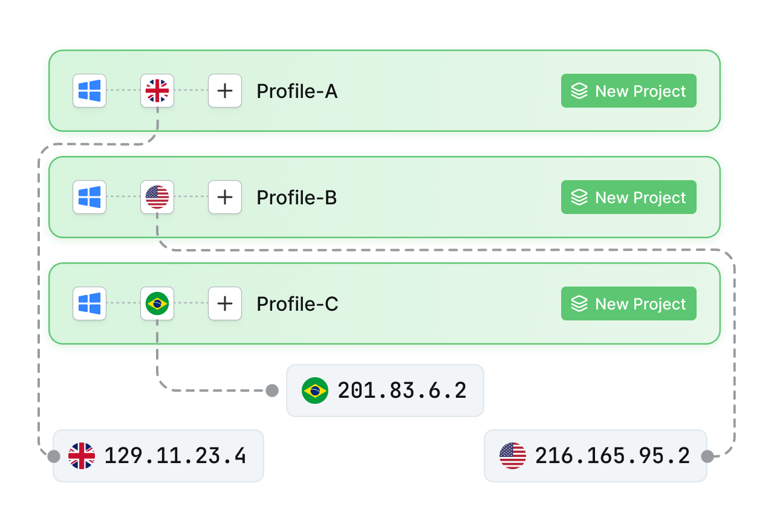Screen dimensions: 774x532
Task: Click the plus icon beside Profile-A
Action: coord(225,91)
